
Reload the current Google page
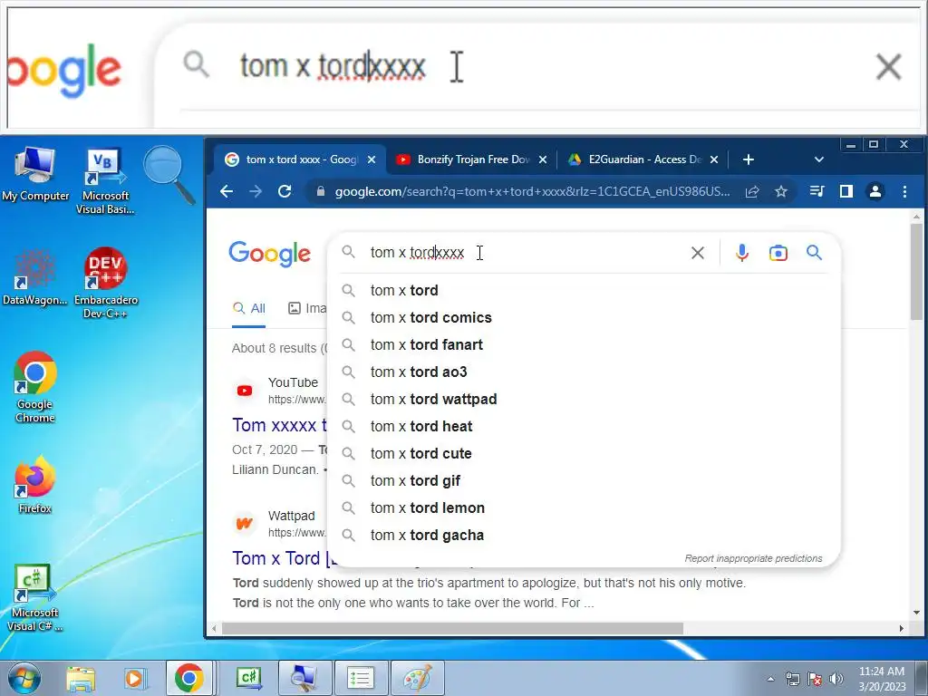[x=285, y=191]
